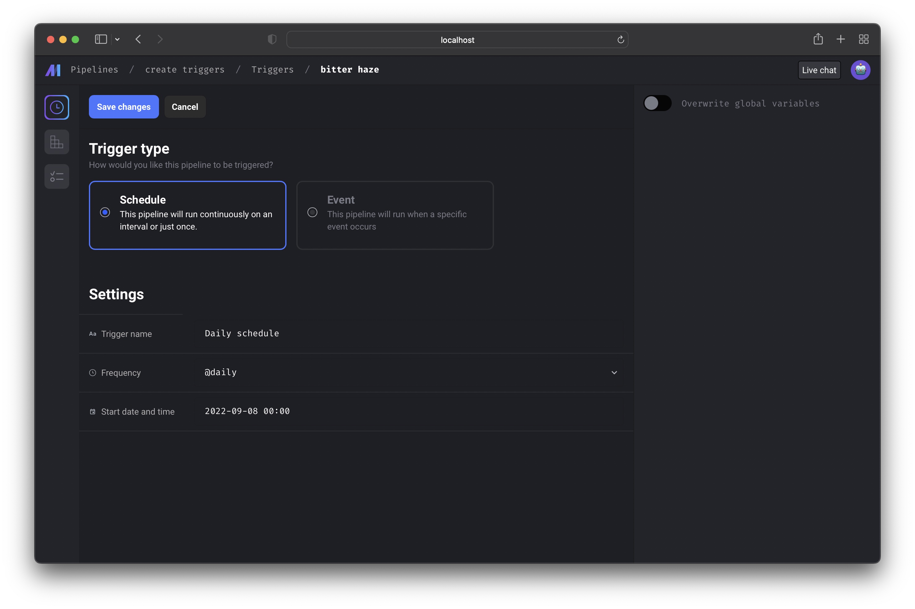
Task: Click the localhost address bar
Action: pos(457,39)
